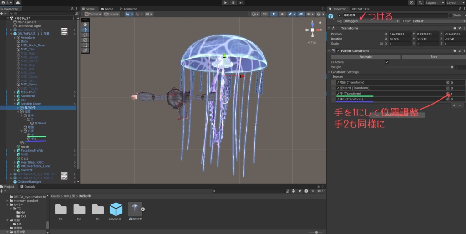466x234 pixels.
Task: Click the Activate button
Action: (x=365, y=57)
